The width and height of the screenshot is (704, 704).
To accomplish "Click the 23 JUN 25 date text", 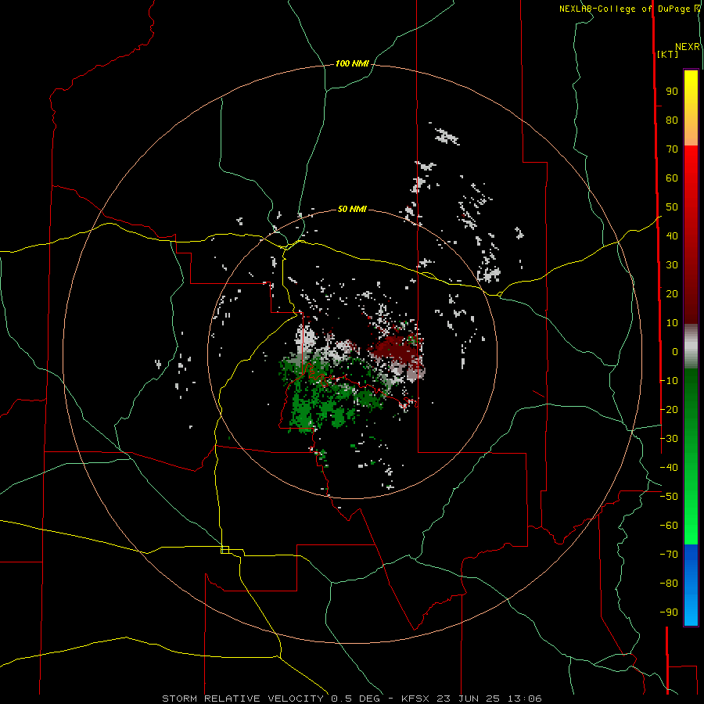I will click(x=469, y=699).
